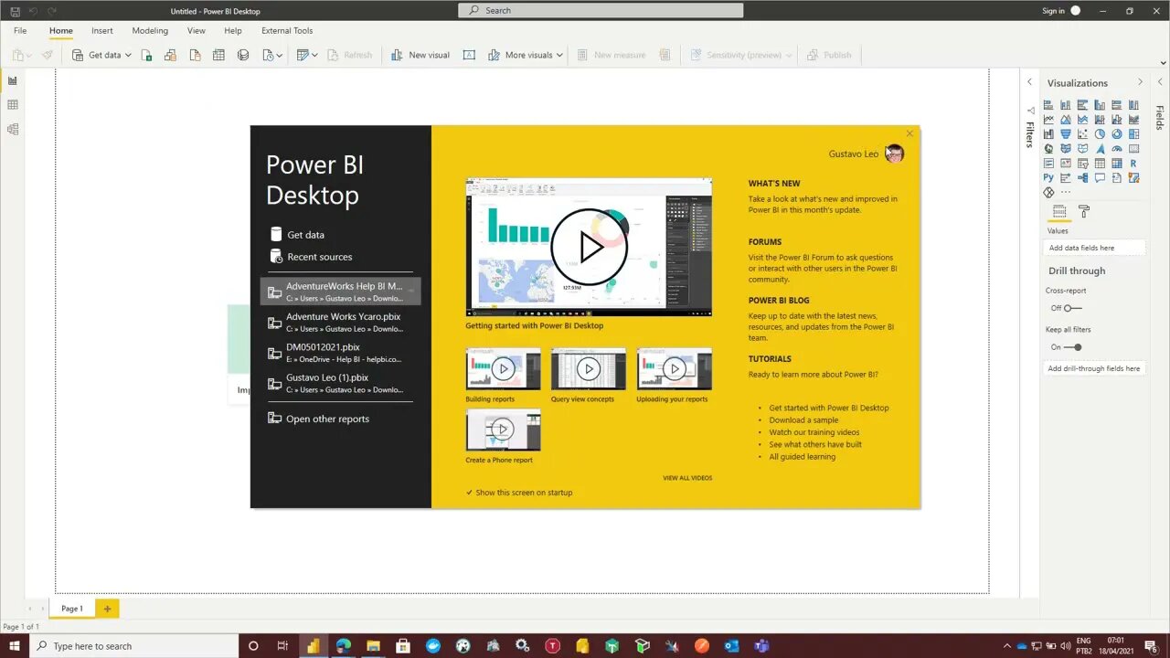Viewport: 1170px width, 658px height.
Task: Select the map globe visual
Action: pyautogui.click(x=1048, y=148)
